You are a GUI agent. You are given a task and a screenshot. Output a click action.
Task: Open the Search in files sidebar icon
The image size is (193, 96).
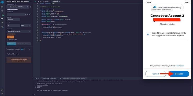[2, 11]
